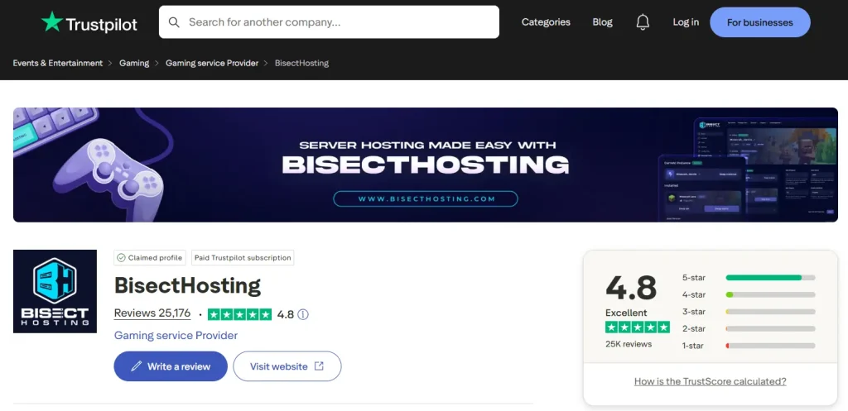Filter reviews by 5-star bar

pos(770,278)
